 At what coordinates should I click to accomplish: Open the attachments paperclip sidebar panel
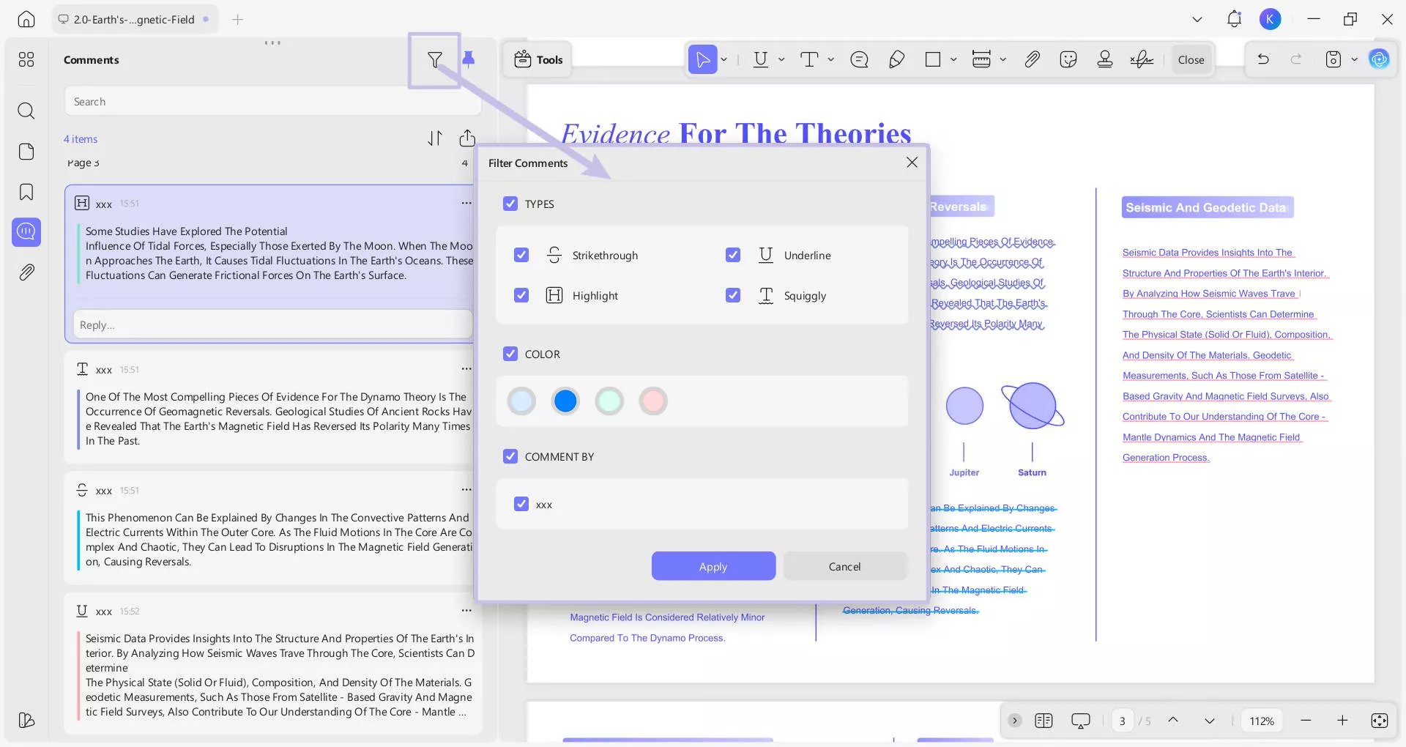coord(26,272)
